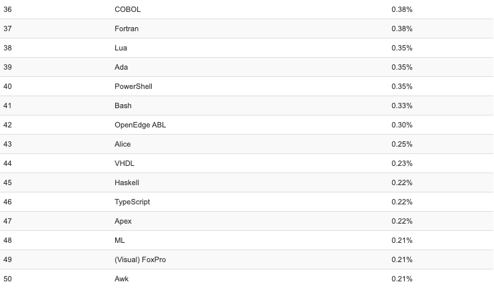494x288 pixels.
Task: Click rank number 50
Action: click(8, 279)
